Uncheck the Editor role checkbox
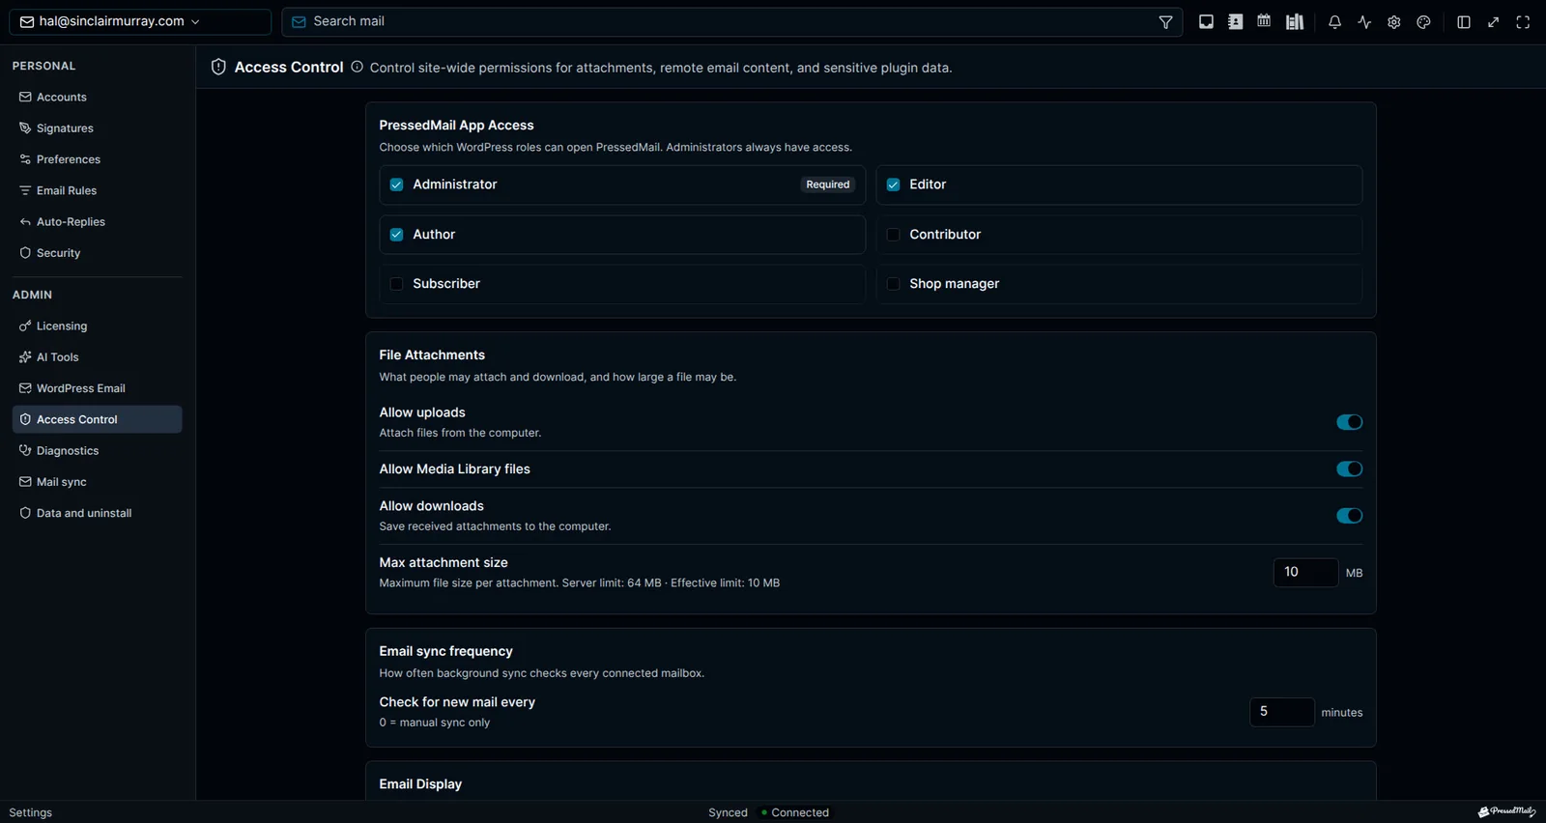The width and height of the screenshot is (1546, 823). pyautogui.click(x=893, y=184)
